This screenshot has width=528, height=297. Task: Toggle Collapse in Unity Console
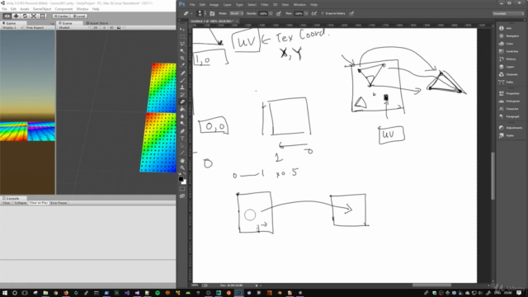20,203
